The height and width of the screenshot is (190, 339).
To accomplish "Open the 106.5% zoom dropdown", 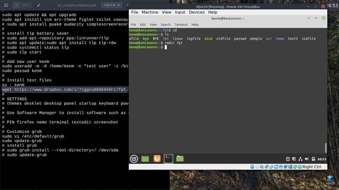I will click(x=112, y=5).
